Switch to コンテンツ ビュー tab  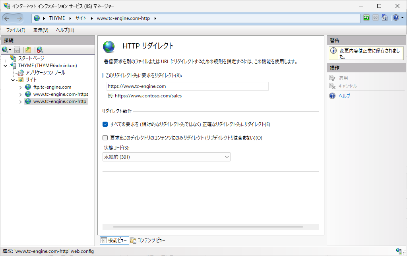click(x=148, y=240)
